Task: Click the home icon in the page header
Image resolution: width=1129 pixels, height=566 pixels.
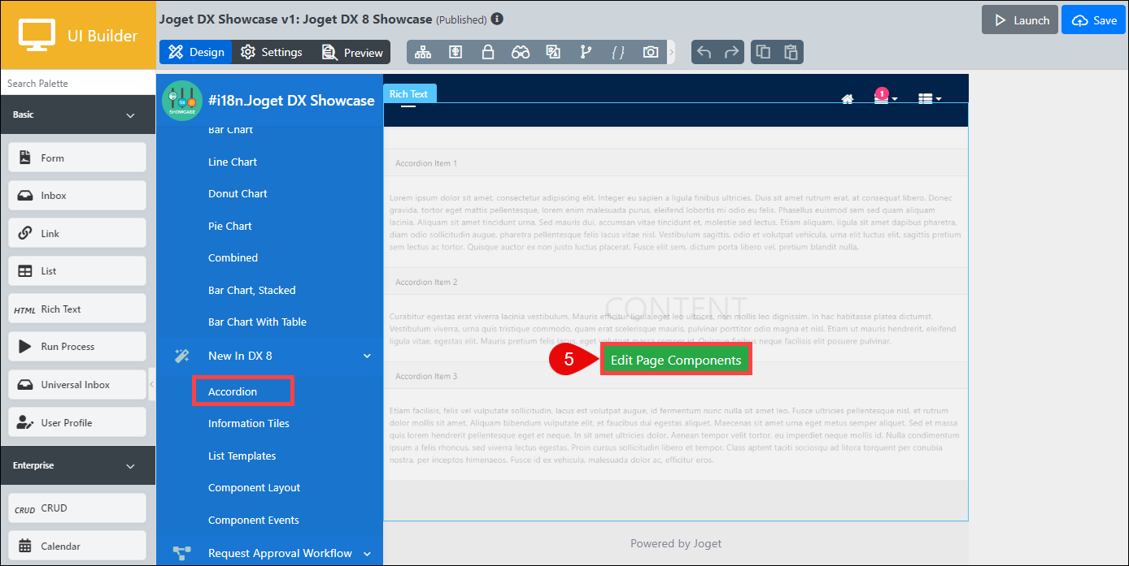Action: pyautogui.click(x=848, y=99)
